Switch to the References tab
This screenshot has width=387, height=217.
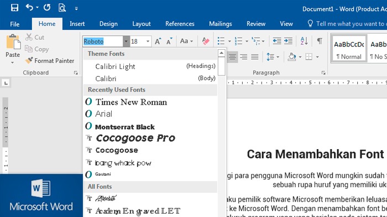pos(180,24)
